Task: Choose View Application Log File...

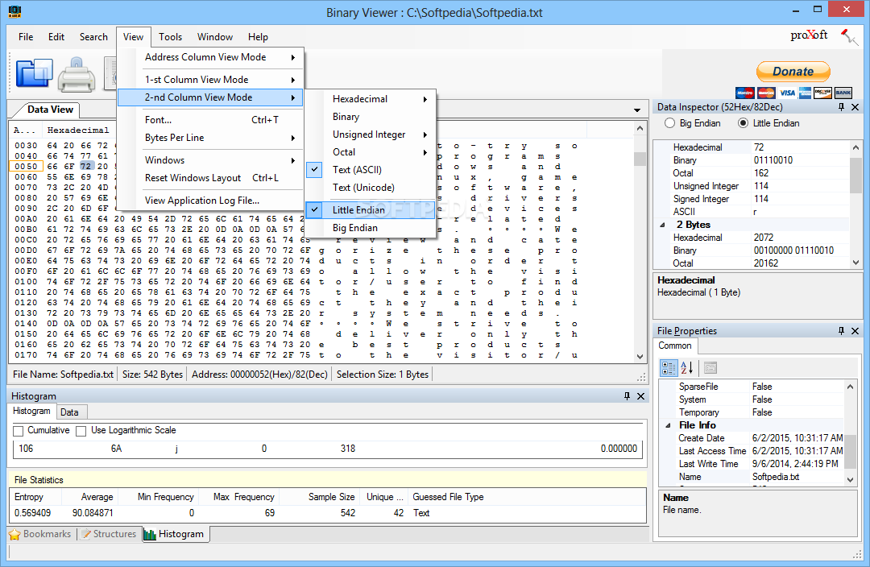Action: tap(211, 201)
